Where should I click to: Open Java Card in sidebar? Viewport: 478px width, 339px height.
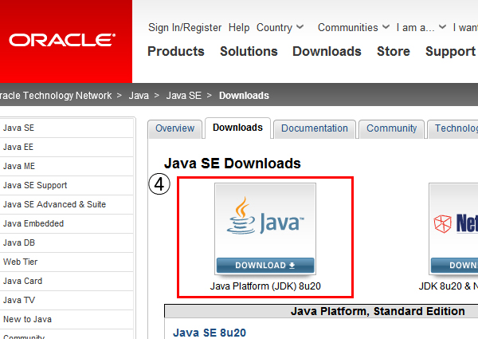tap(66, 281)
